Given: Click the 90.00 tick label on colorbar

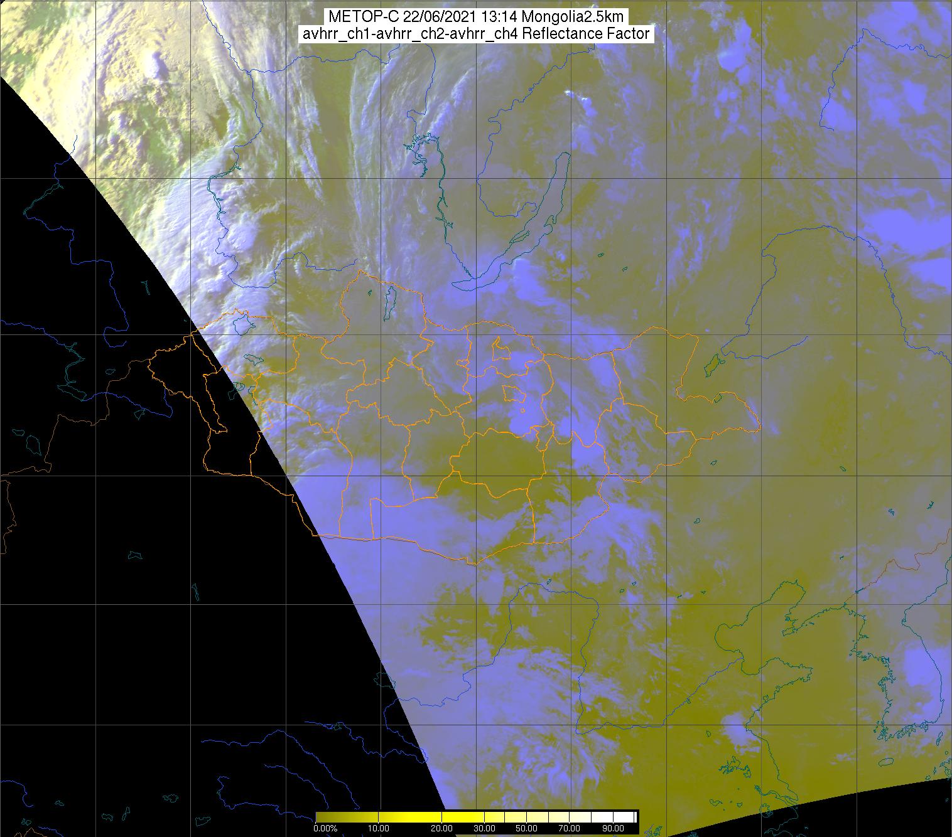Looking at the screenshot, I should point(608,829).
